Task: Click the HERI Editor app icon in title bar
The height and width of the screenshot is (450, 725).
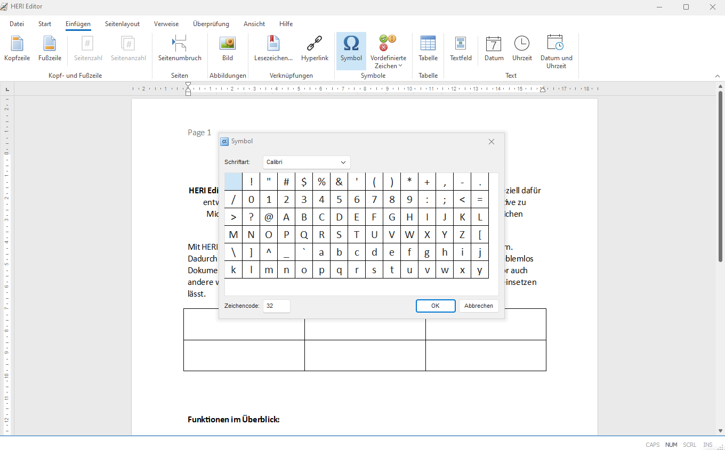Action: (4, 7)
